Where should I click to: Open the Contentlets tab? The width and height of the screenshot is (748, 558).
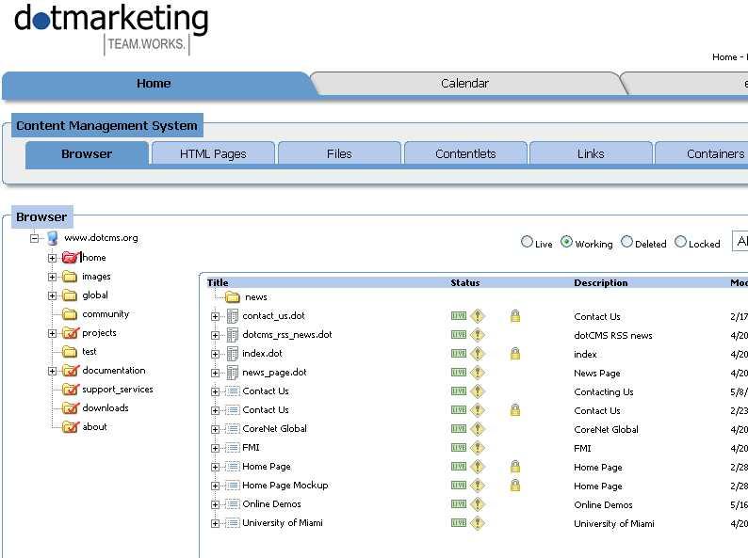[x=465, y=154]
